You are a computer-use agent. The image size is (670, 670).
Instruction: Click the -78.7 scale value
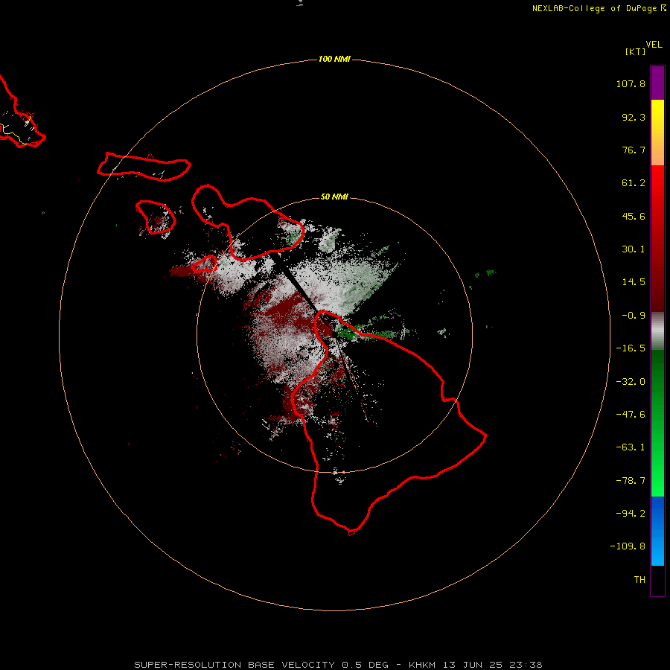point(631,481)
